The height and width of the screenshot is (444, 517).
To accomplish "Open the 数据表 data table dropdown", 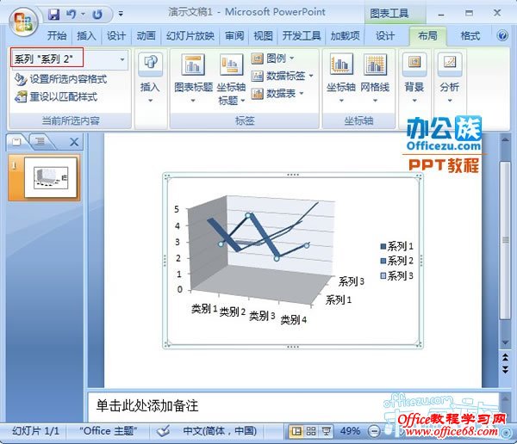I will [x=277, y=94].
